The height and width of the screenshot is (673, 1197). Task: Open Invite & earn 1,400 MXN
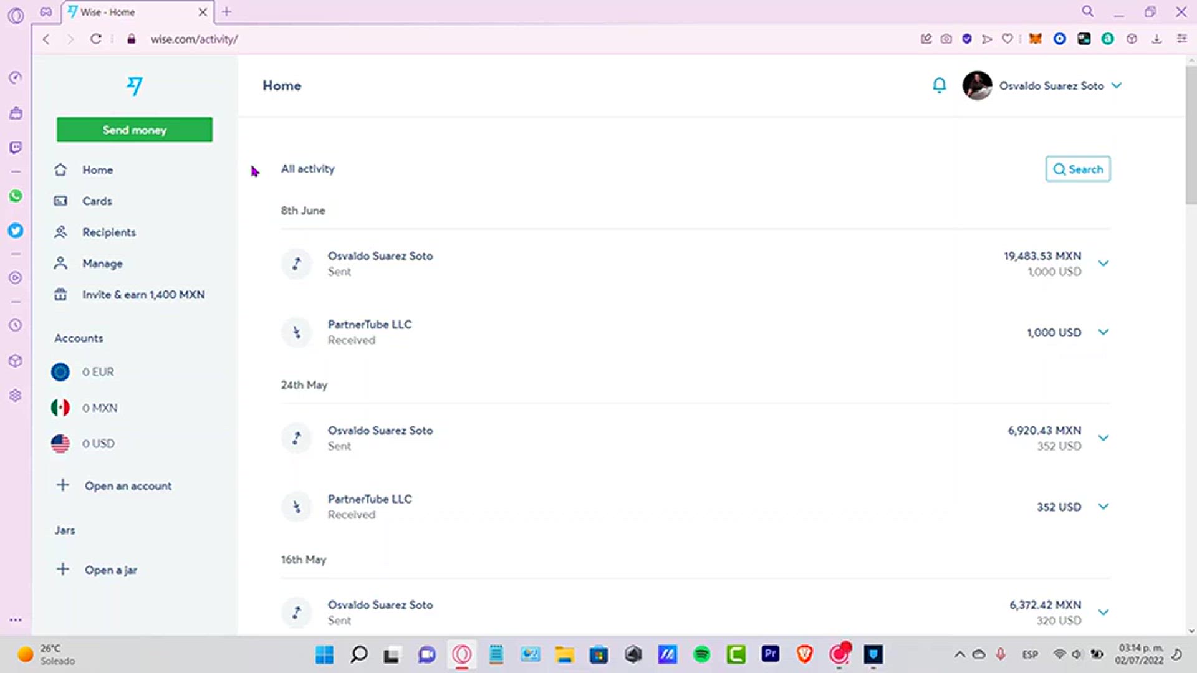click(x=143, y=295)
